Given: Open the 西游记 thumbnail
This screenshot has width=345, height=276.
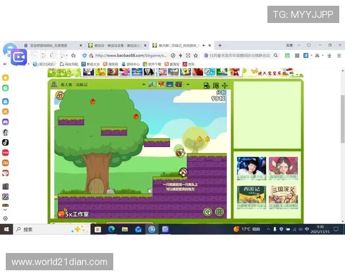Looking at the screenshot, I should 251,195.
